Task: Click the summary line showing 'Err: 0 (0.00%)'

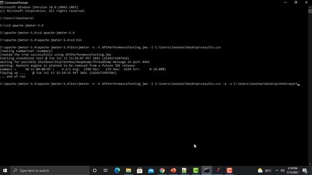Action: tap(83, 69)
